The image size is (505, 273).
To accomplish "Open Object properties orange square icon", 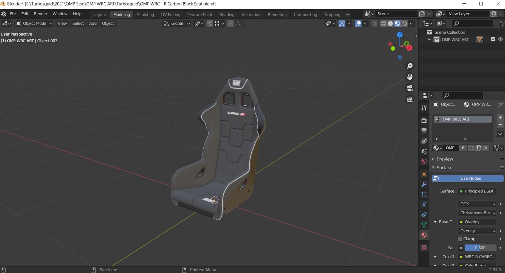I will [x=424, y=174].
